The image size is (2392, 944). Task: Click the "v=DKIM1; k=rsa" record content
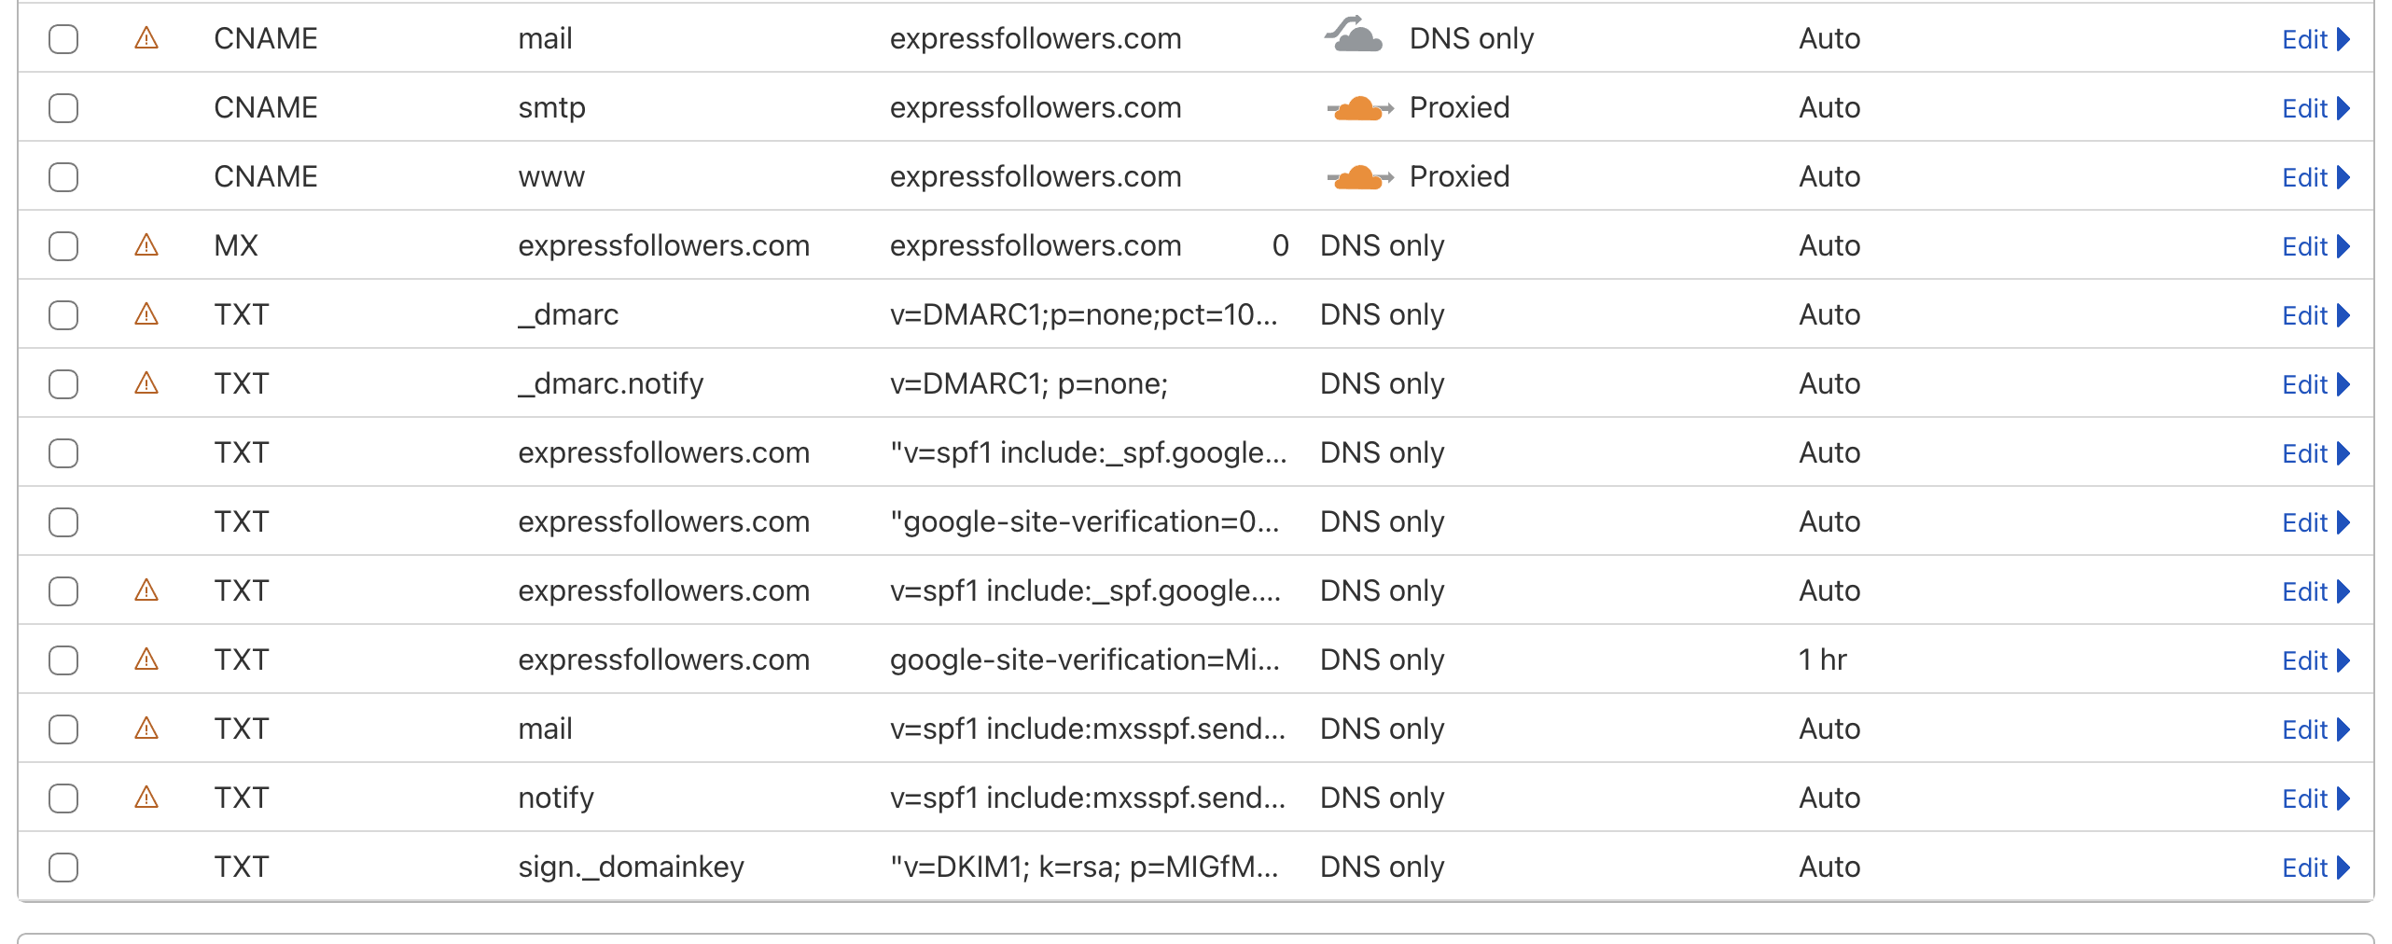pos(1084,867)
